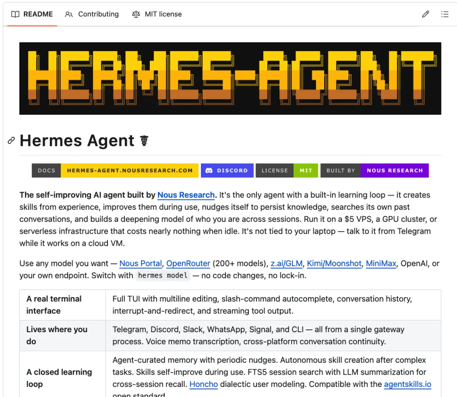The height and width of the screenshot is (397, 457).
Task: Open the Kimi/Moonshot link
Action: (x=334, y=264)
